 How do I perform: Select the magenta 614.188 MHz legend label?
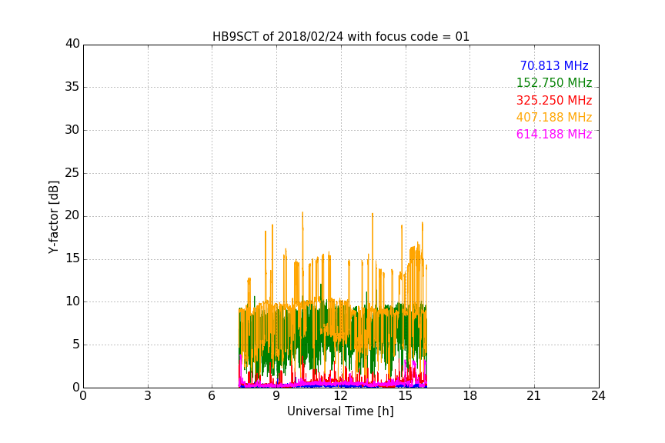(x=554, y=135)
